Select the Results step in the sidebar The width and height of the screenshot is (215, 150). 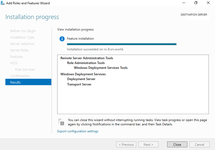(28, 82)
